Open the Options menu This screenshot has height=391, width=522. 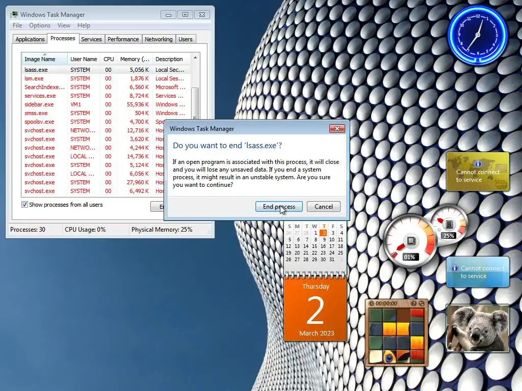click(40, 25)
